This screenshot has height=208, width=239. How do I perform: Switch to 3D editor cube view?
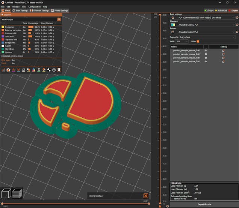coord(6,193)
